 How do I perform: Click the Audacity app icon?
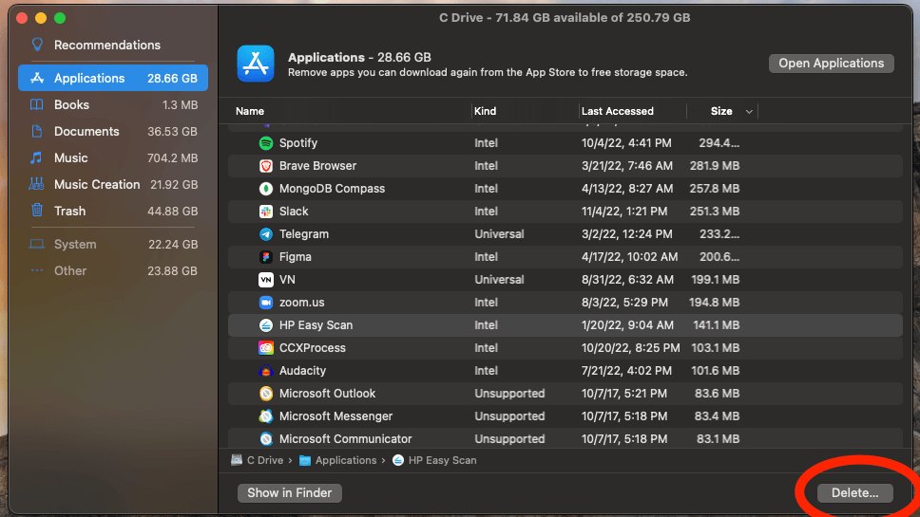pyautogui.click(x=266, y=371)
